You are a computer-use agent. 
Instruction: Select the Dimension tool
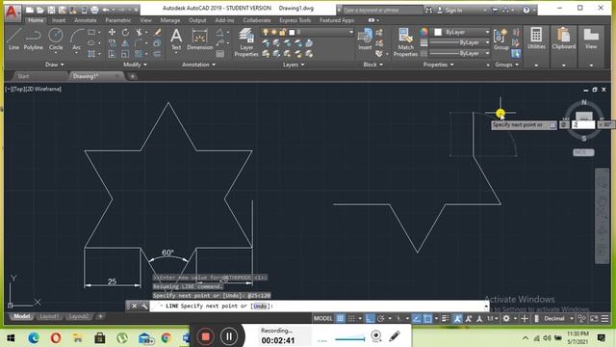click(199, 39)
